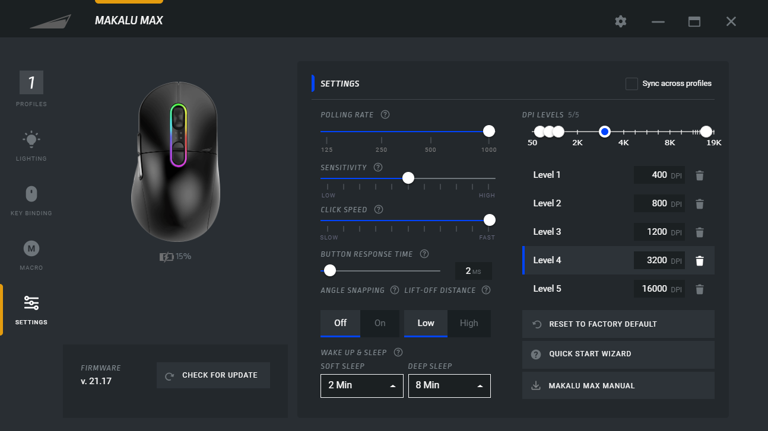Select the Level 2 DPI row label
This screenshot has width=768, height=431.
(x=547, y=203)
